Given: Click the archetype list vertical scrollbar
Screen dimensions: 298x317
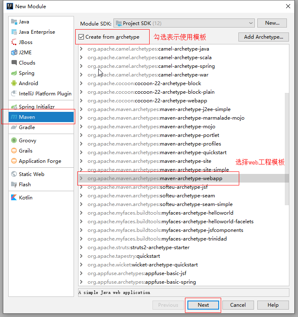Looking at the screenshot, I should pyautogui.click(x=287, y=149).
